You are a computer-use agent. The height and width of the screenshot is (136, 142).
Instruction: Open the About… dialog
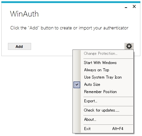103,119
